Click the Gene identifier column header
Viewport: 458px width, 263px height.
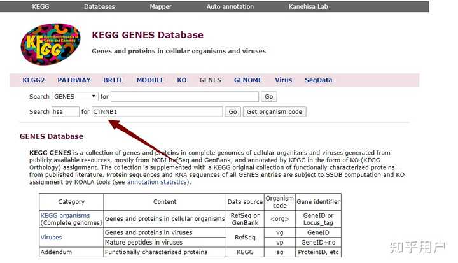point(318,202)
